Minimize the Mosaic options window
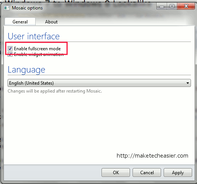This screenshot has height=184, width=197. (162, 6)
